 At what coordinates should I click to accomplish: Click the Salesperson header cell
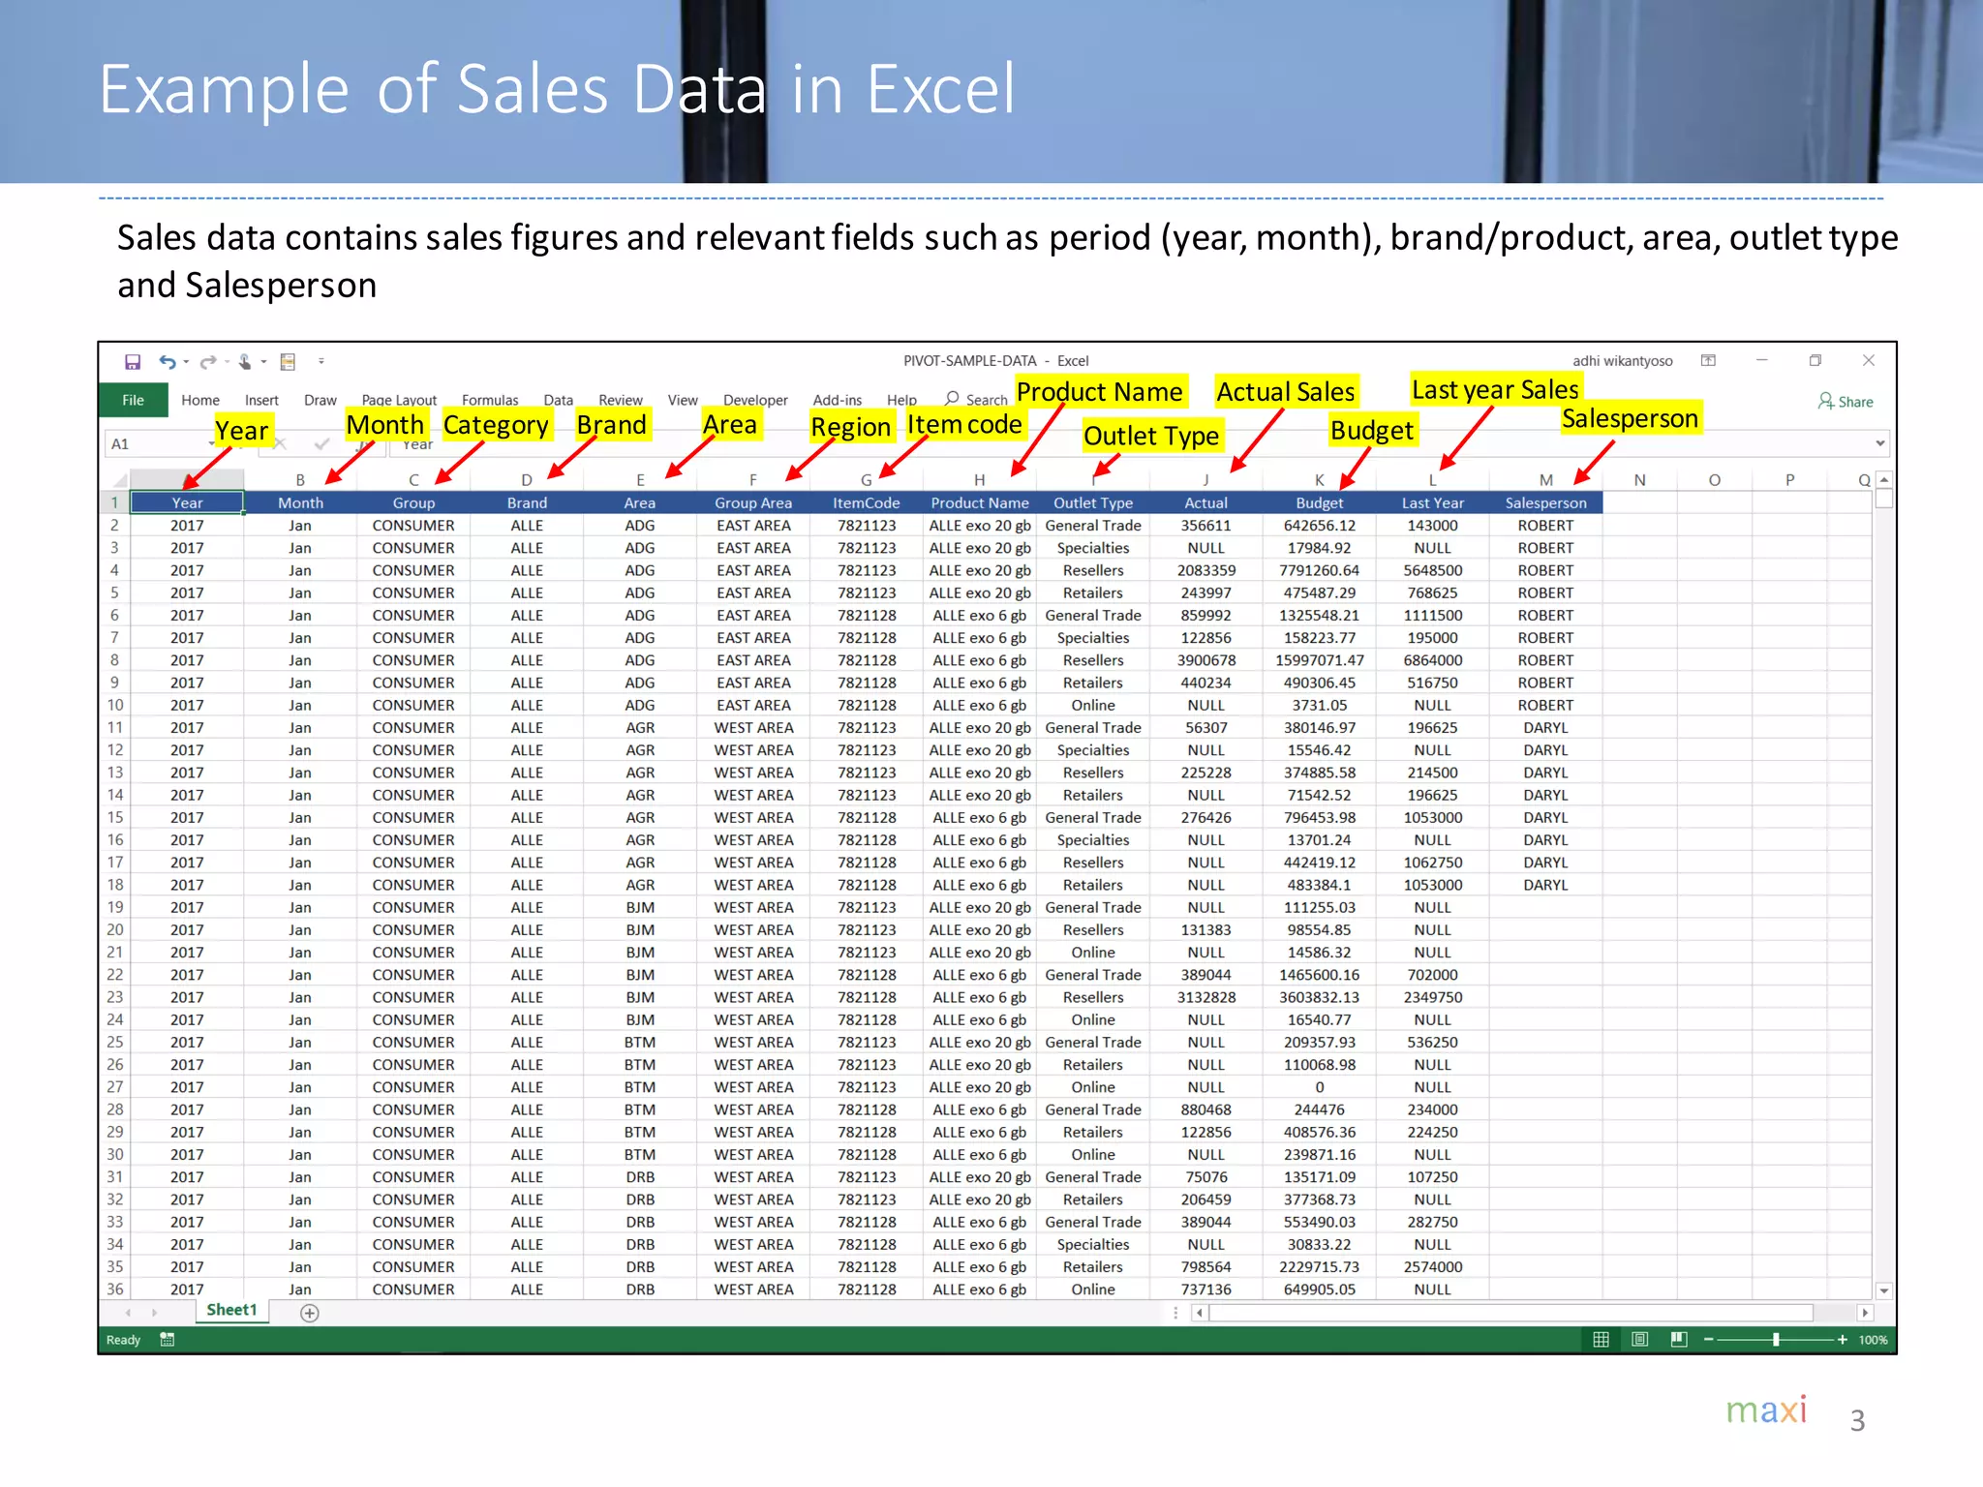click(x=1545, y=502)
